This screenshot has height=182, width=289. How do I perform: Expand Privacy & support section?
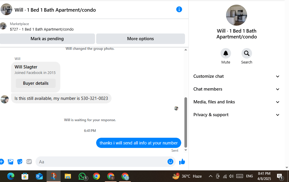pyautogui.click(x=237, y=115)
